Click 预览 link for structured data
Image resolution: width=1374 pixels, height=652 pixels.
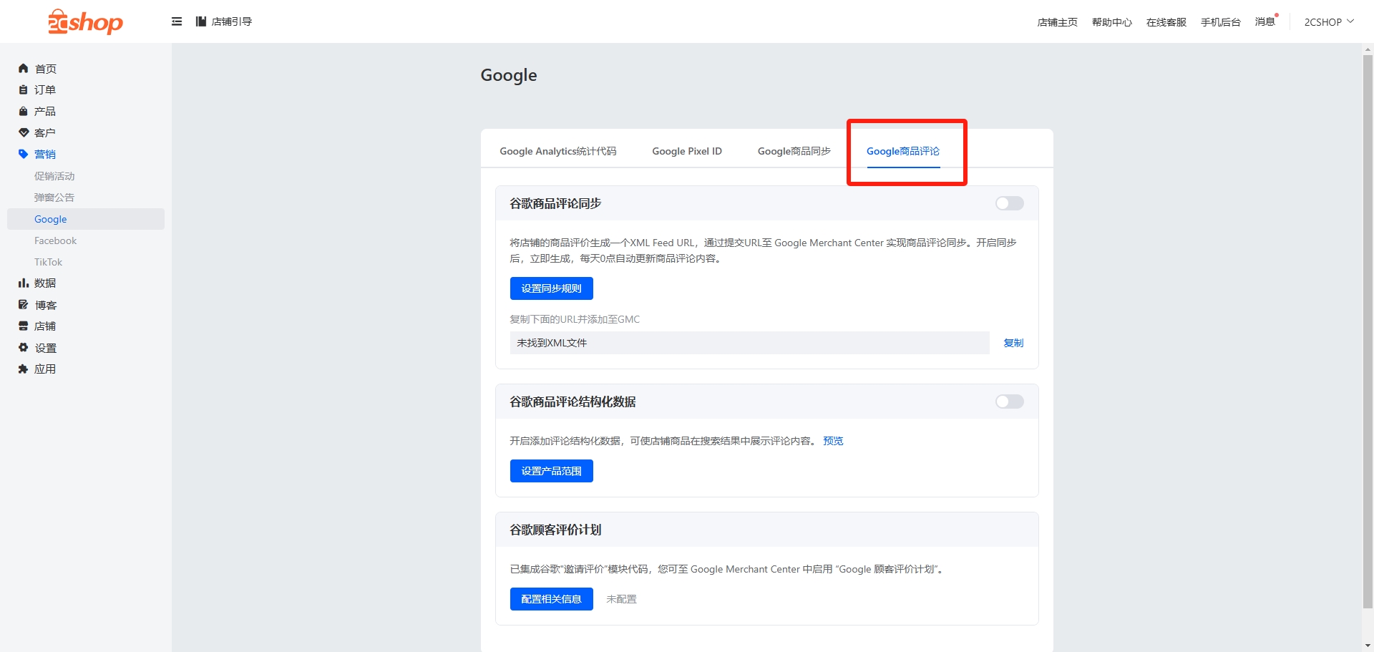point(833,441)
